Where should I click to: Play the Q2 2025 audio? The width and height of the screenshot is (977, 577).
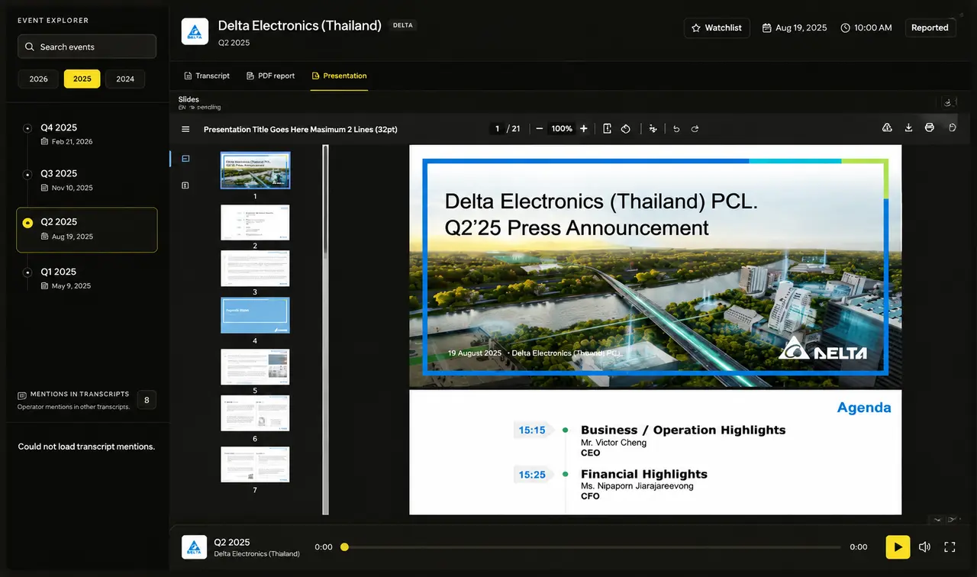point(898,547)
